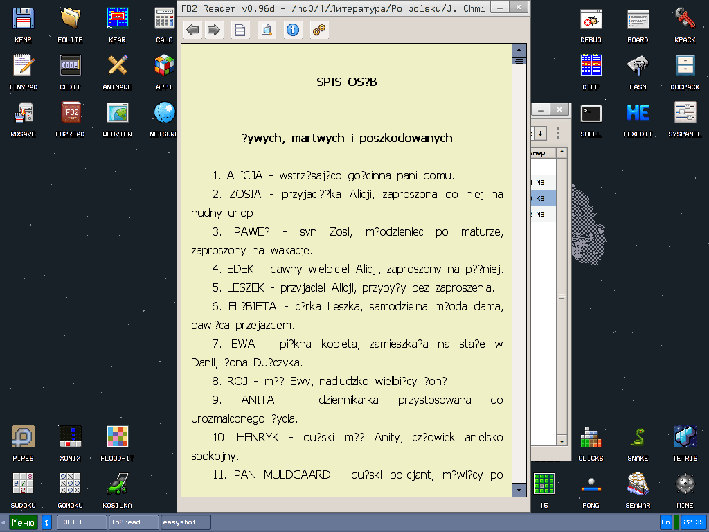Click the reader scrollbar thumb at the top

pyautogui.click(x=519, y=61)
